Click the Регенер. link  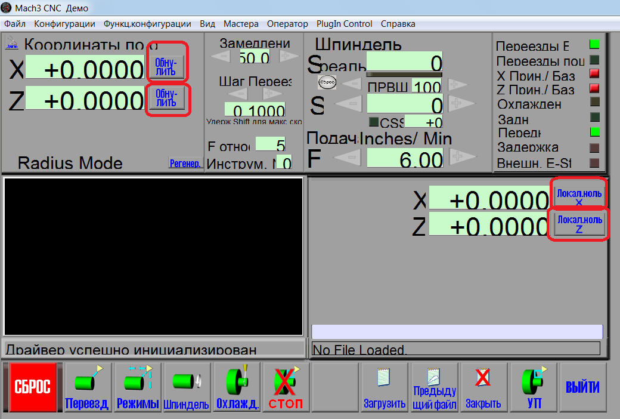[185, 163]
